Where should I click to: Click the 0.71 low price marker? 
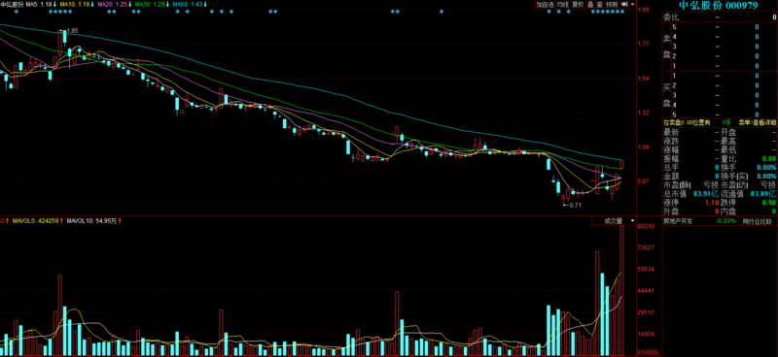point(575,205)
